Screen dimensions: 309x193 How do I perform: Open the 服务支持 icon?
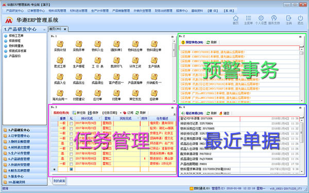tap(274, 20)
